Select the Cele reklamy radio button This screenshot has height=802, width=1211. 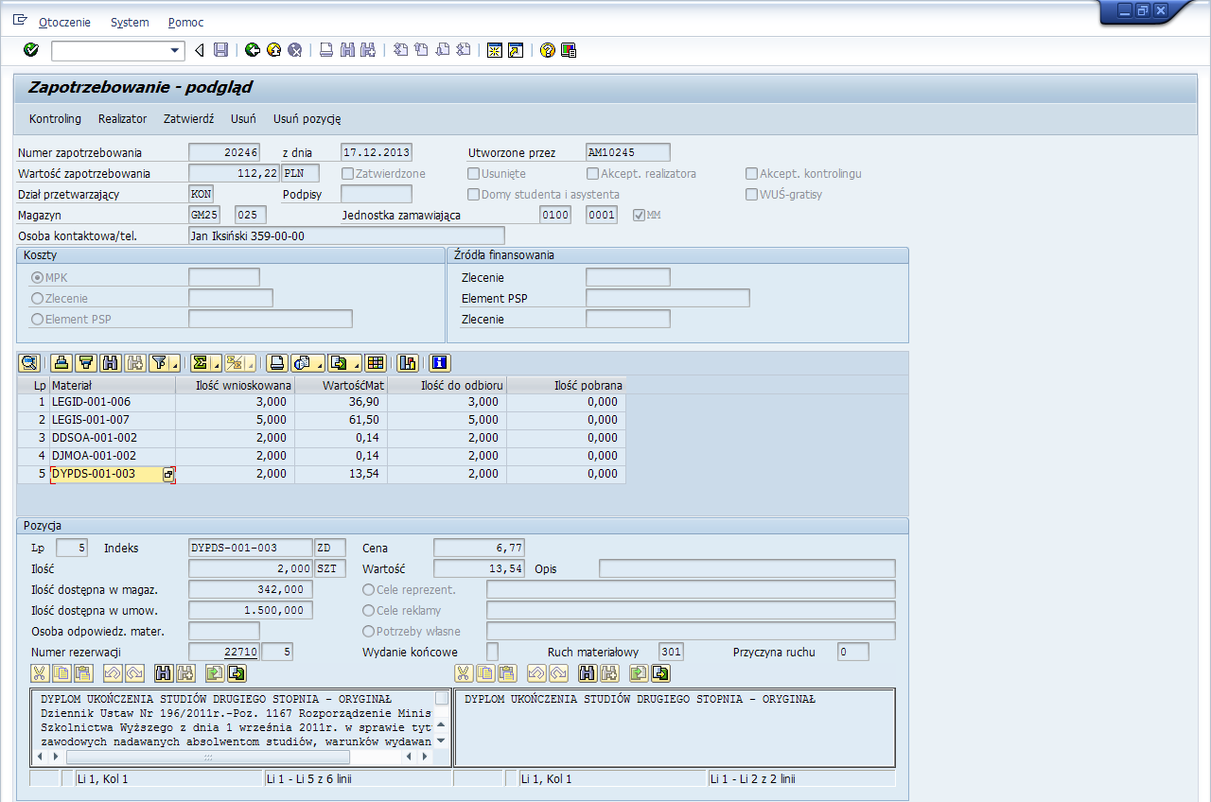pyautogui.click(x=369, y=610)
